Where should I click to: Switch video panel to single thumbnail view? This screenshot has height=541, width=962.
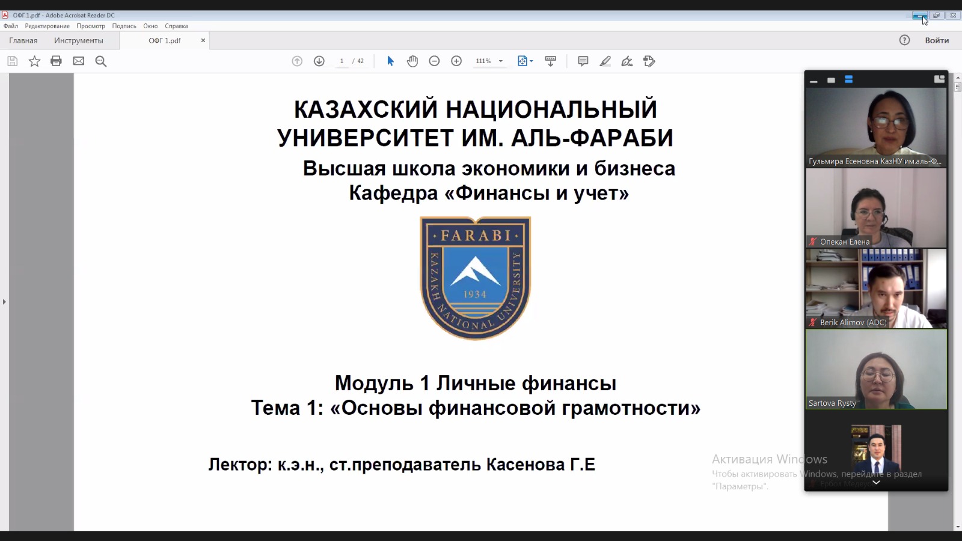pyautogui.click(x=831, y=80)
